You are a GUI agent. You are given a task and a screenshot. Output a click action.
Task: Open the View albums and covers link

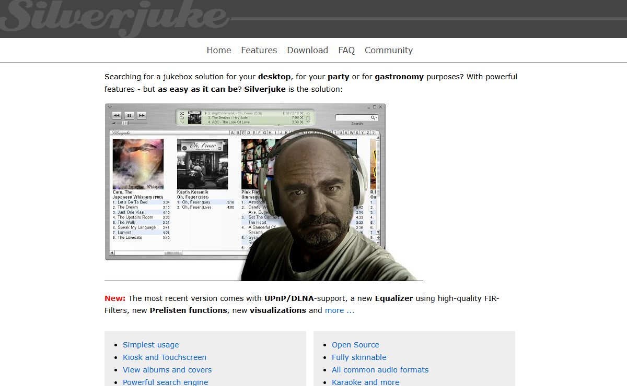pyautogui.click(x=167, y=370)
